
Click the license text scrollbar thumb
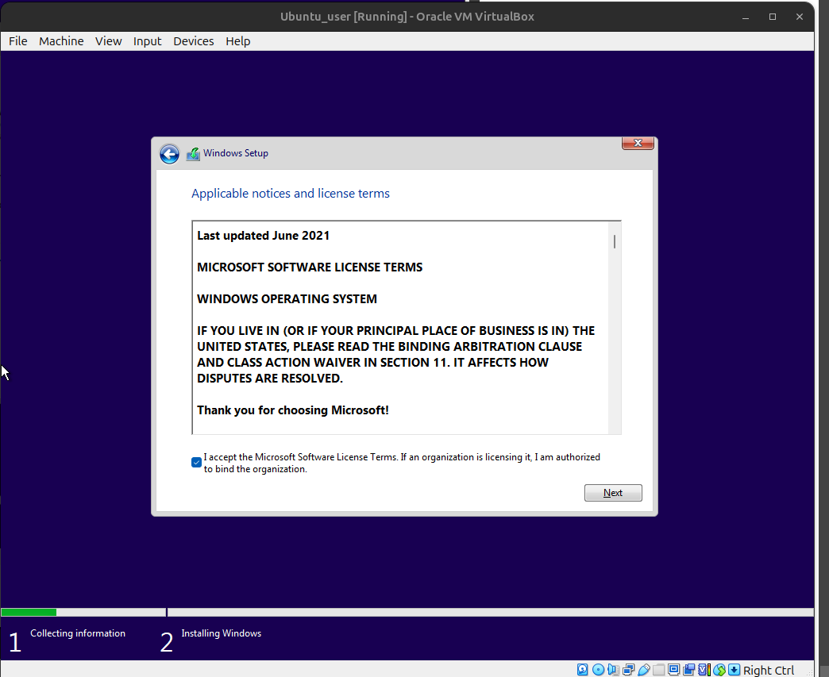click(615, 241)
